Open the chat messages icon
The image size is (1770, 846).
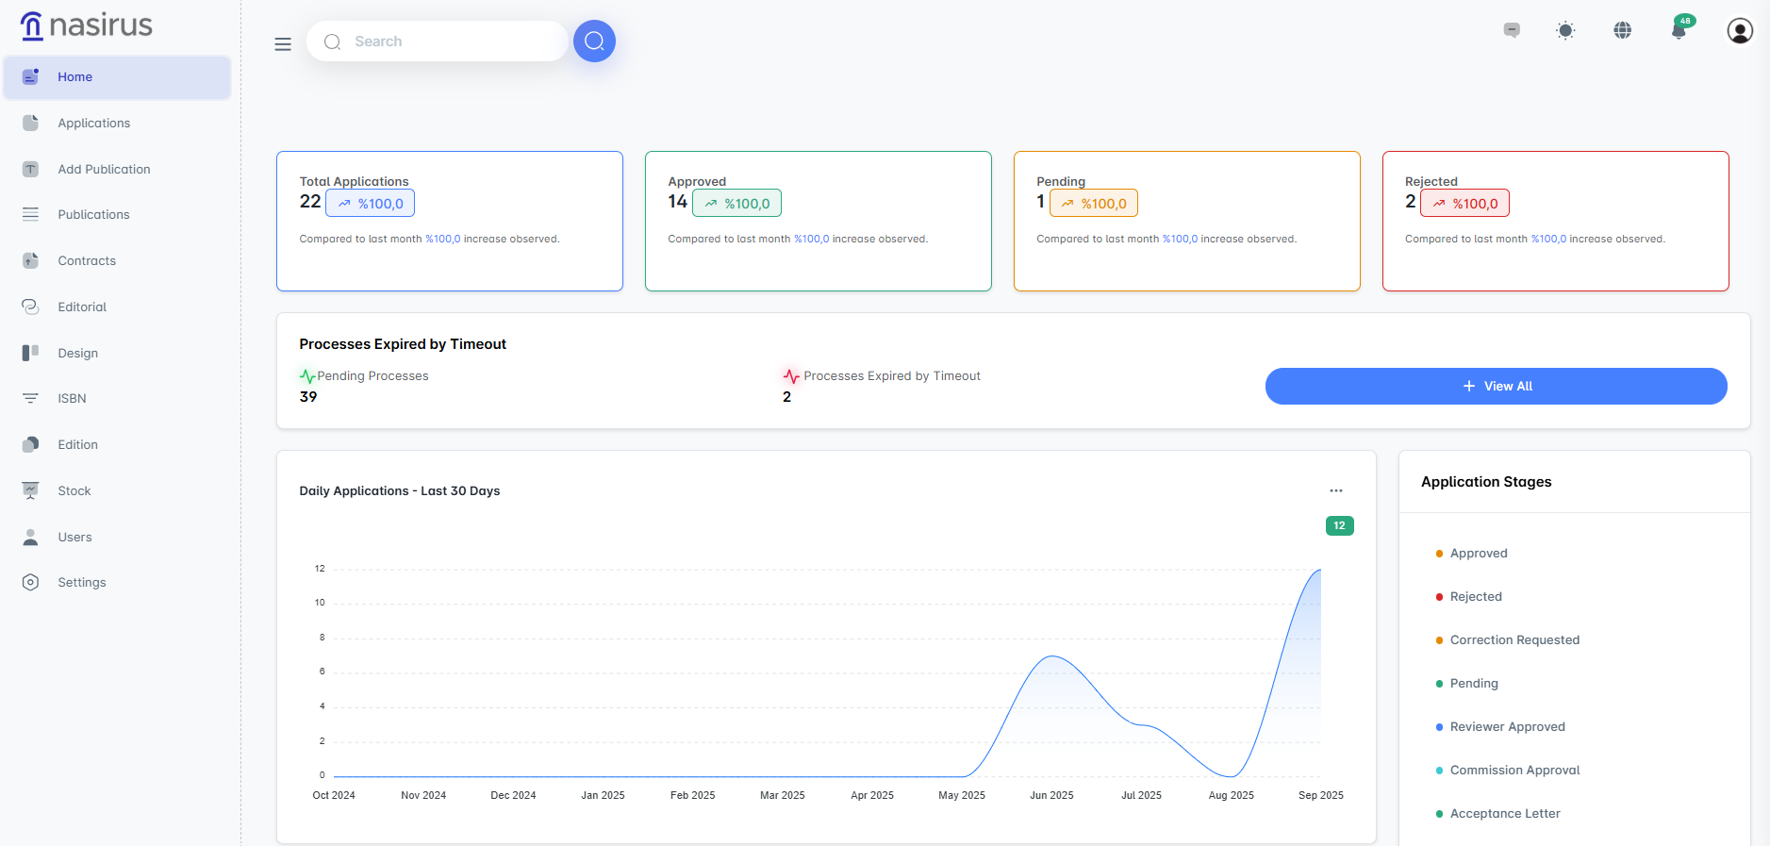coord(1512,30)
